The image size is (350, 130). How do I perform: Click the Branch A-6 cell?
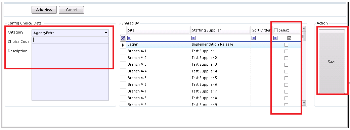point(158,84)
